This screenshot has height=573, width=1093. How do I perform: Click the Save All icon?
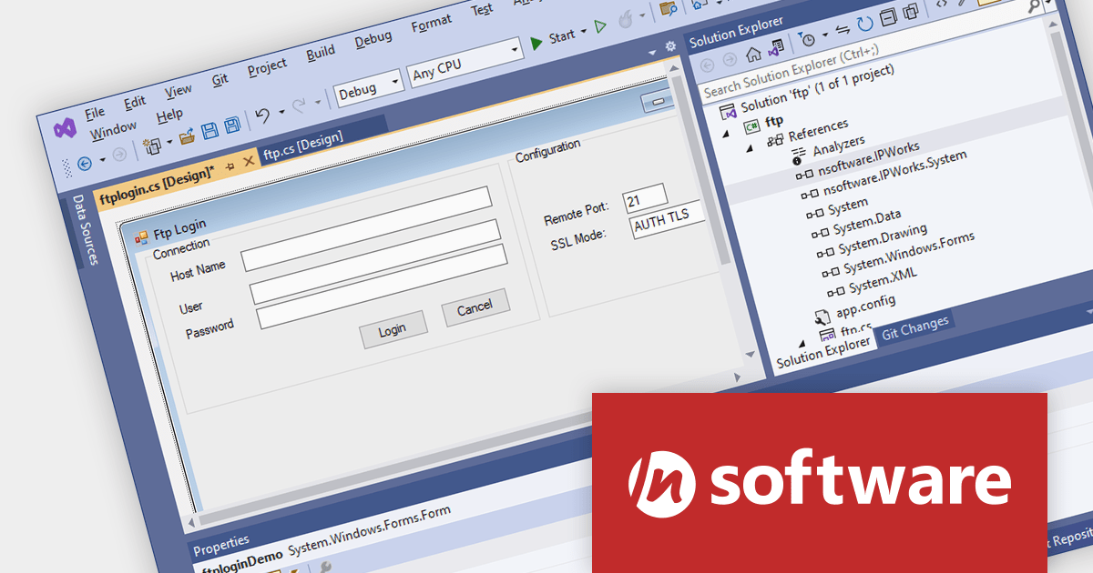233,125
